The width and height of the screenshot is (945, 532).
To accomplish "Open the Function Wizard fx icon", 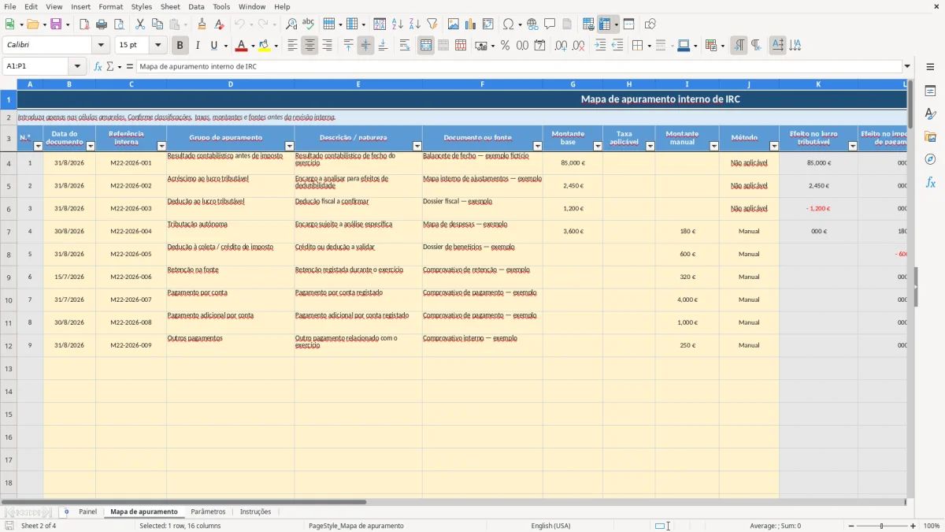I will (98, 66).
